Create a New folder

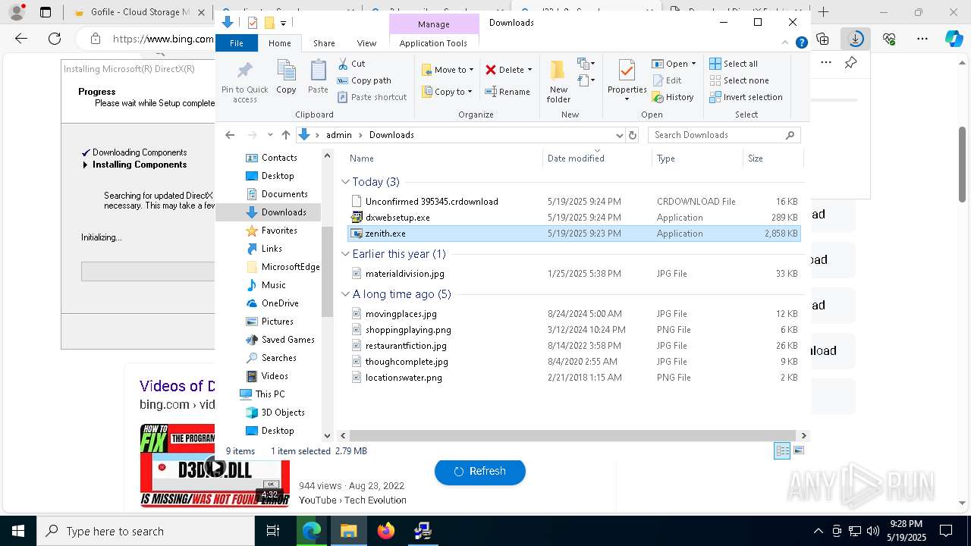click(558, 81)
